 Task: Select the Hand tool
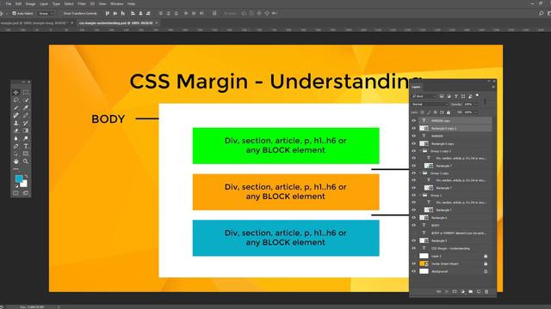pyautogui.click(x=15, y=161)
